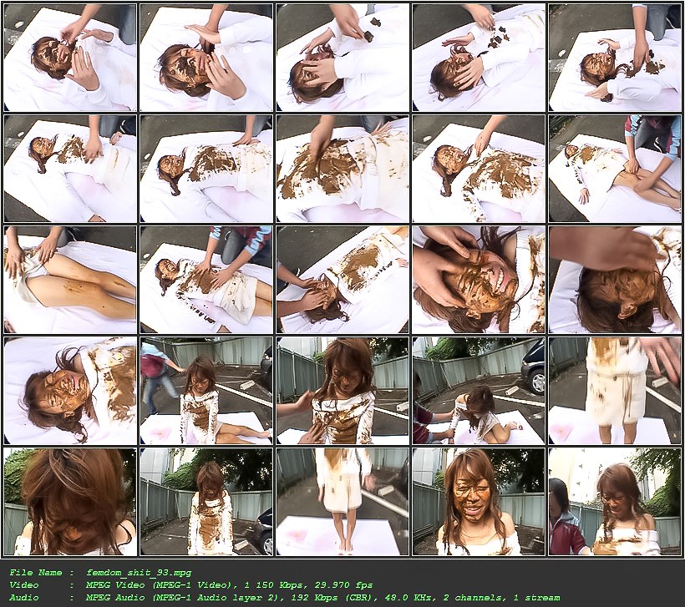Open thumbnail showing bare legs on white sheet
The width and height of the screenshot is (685, 607).
click(70, 280)
